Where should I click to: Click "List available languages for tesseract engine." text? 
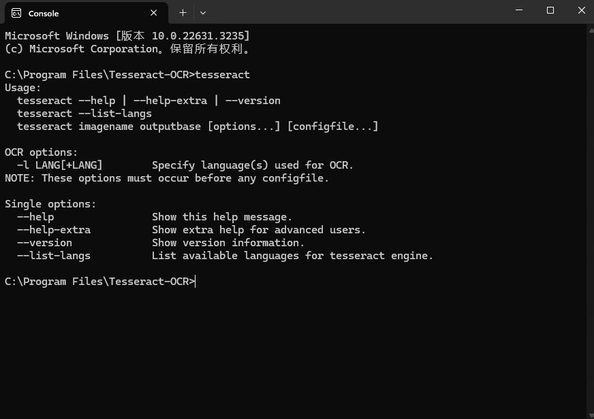point(292,256)
